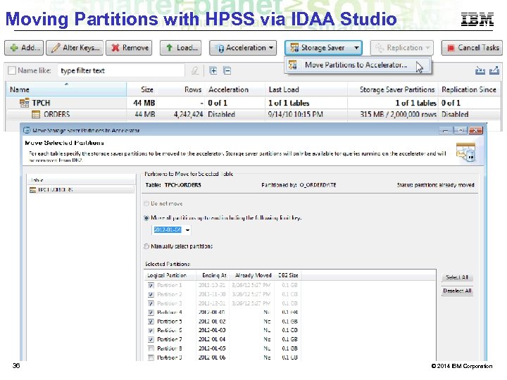The image size is (507, 380).
Task: Uncheck the Partition 6 checkbox
Action: coord(151,331)
